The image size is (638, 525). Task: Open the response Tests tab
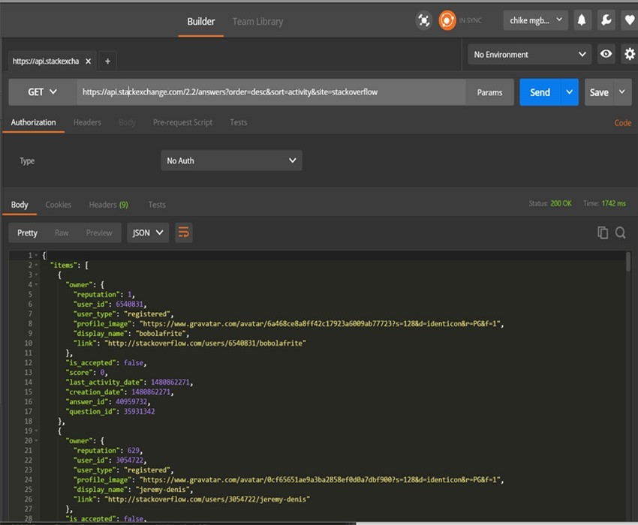point(157,205)
